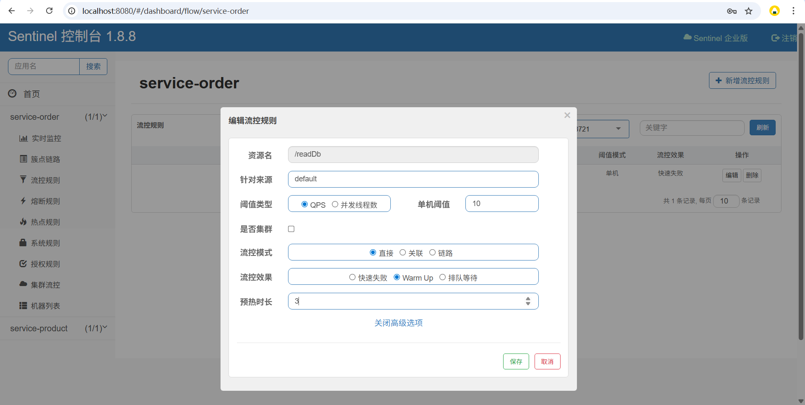Screen dimensions: 805x405
Task: Click the 搜索 button in the sidebar
Action: pyautogui.click(x=93, y=66)
